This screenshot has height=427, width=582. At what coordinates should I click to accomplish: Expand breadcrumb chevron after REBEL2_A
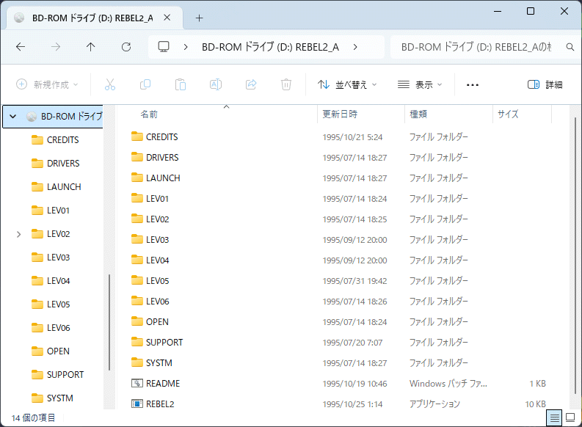[355, 47]
